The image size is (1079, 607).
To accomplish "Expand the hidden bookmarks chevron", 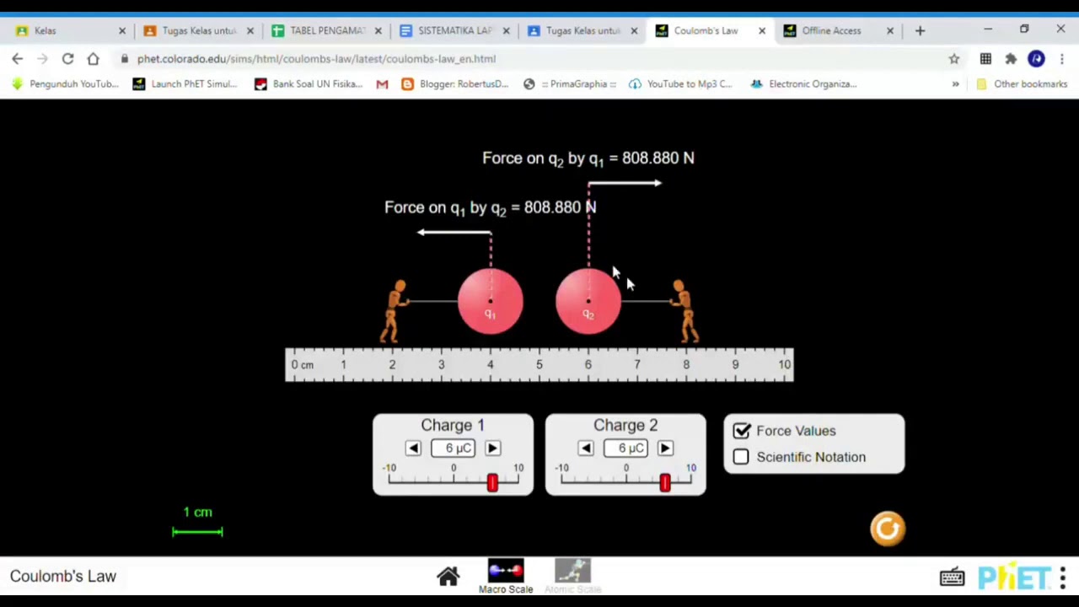I will (x=955, y=84).
